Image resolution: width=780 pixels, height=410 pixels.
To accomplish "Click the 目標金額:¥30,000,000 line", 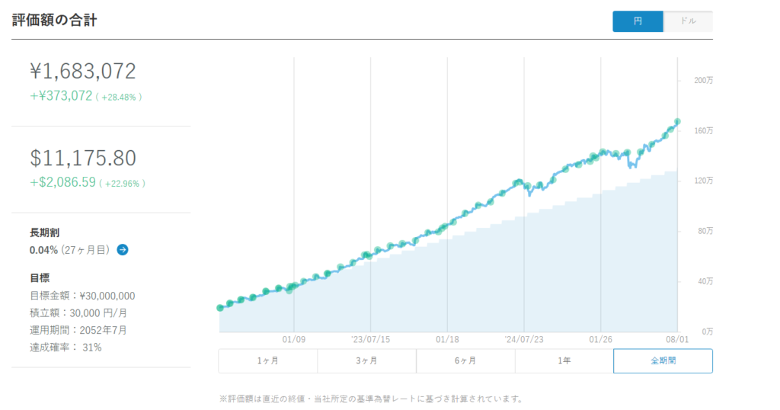I will 82,296.
